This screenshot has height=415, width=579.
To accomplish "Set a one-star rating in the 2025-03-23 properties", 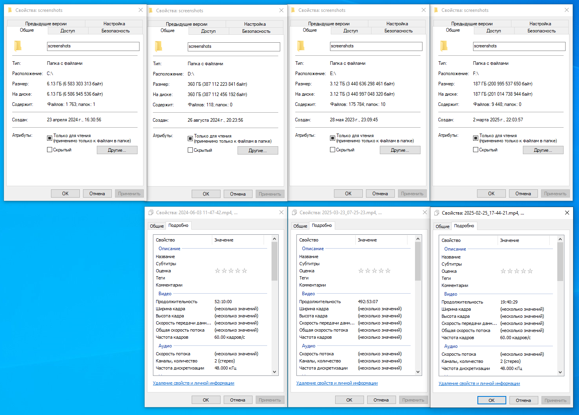I will click(x=361, y=271).
